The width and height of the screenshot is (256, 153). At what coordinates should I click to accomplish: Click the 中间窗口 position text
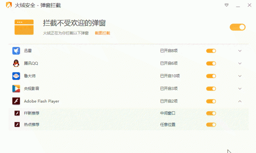(168, 113)
